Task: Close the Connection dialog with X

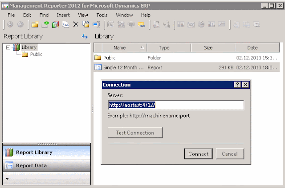Action: [245, 85]
